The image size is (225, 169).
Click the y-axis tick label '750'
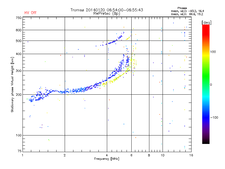point(19,18)
